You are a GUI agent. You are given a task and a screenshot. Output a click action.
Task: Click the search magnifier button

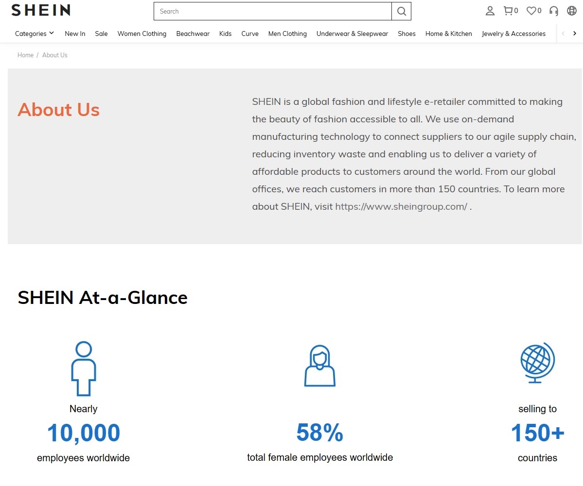pos(401,11)
